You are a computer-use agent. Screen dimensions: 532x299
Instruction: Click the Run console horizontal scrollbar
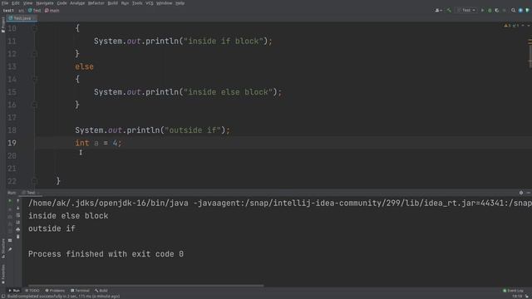point(146,286)
